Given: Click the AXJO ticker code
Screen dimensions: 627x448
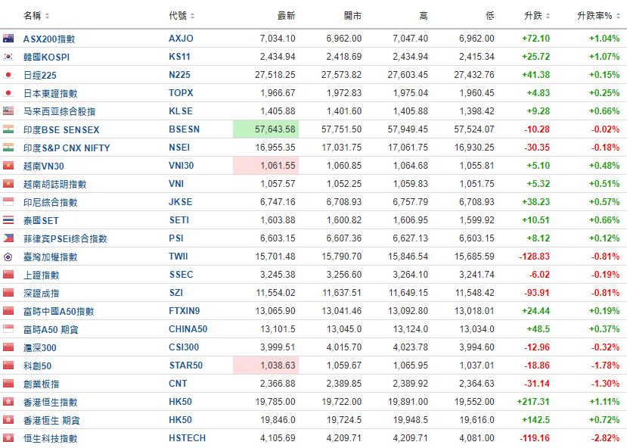Looking at the screenshot, I should 181,39.
